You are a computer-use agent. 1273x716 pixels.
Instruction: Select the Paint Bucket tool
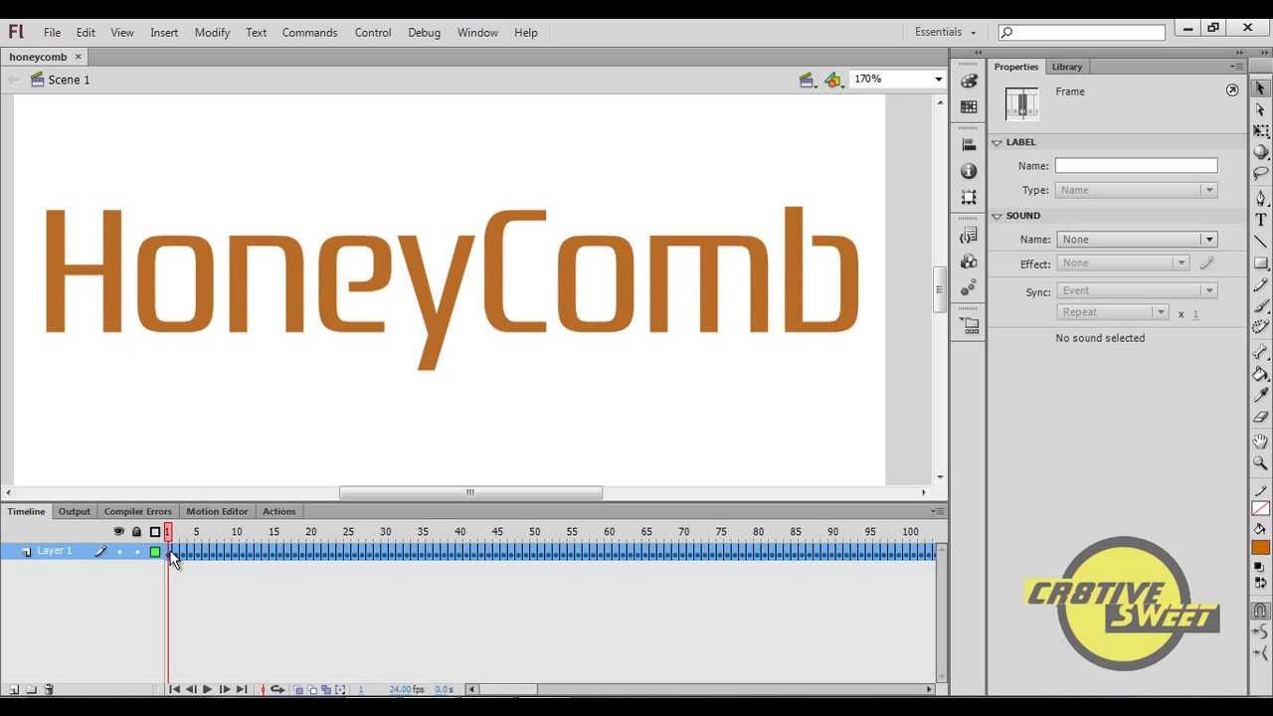coord(1260,374)
